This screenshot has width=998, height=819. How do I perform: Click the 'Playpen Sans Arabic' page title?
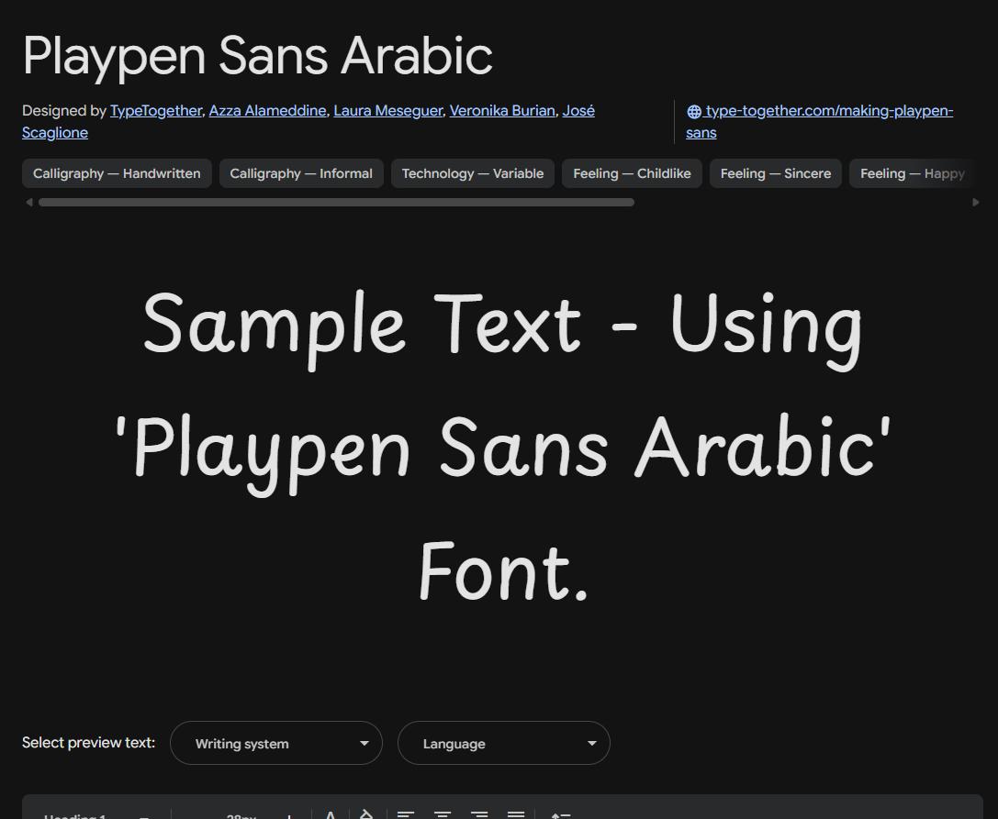click(258, 56)
